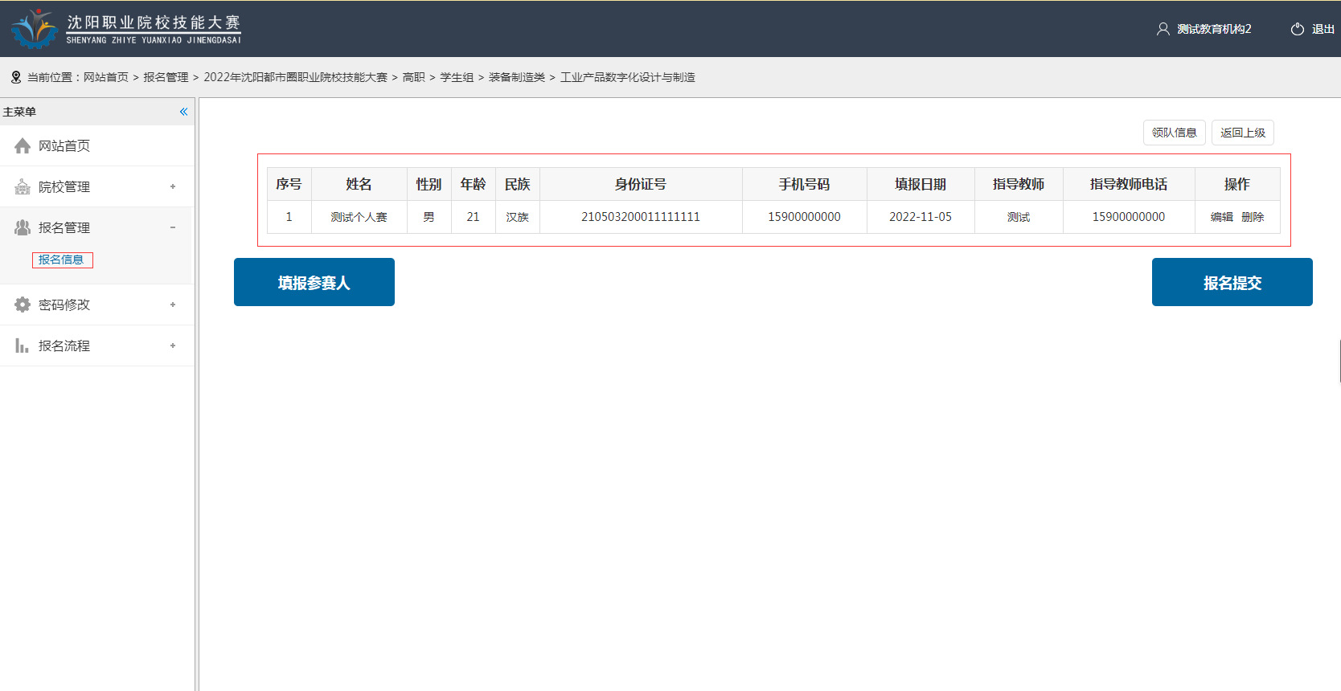Click the 指导教师 cell 测试
Image resolution: width=1341 pixels, height=691 pixels.
(1019, 217)
